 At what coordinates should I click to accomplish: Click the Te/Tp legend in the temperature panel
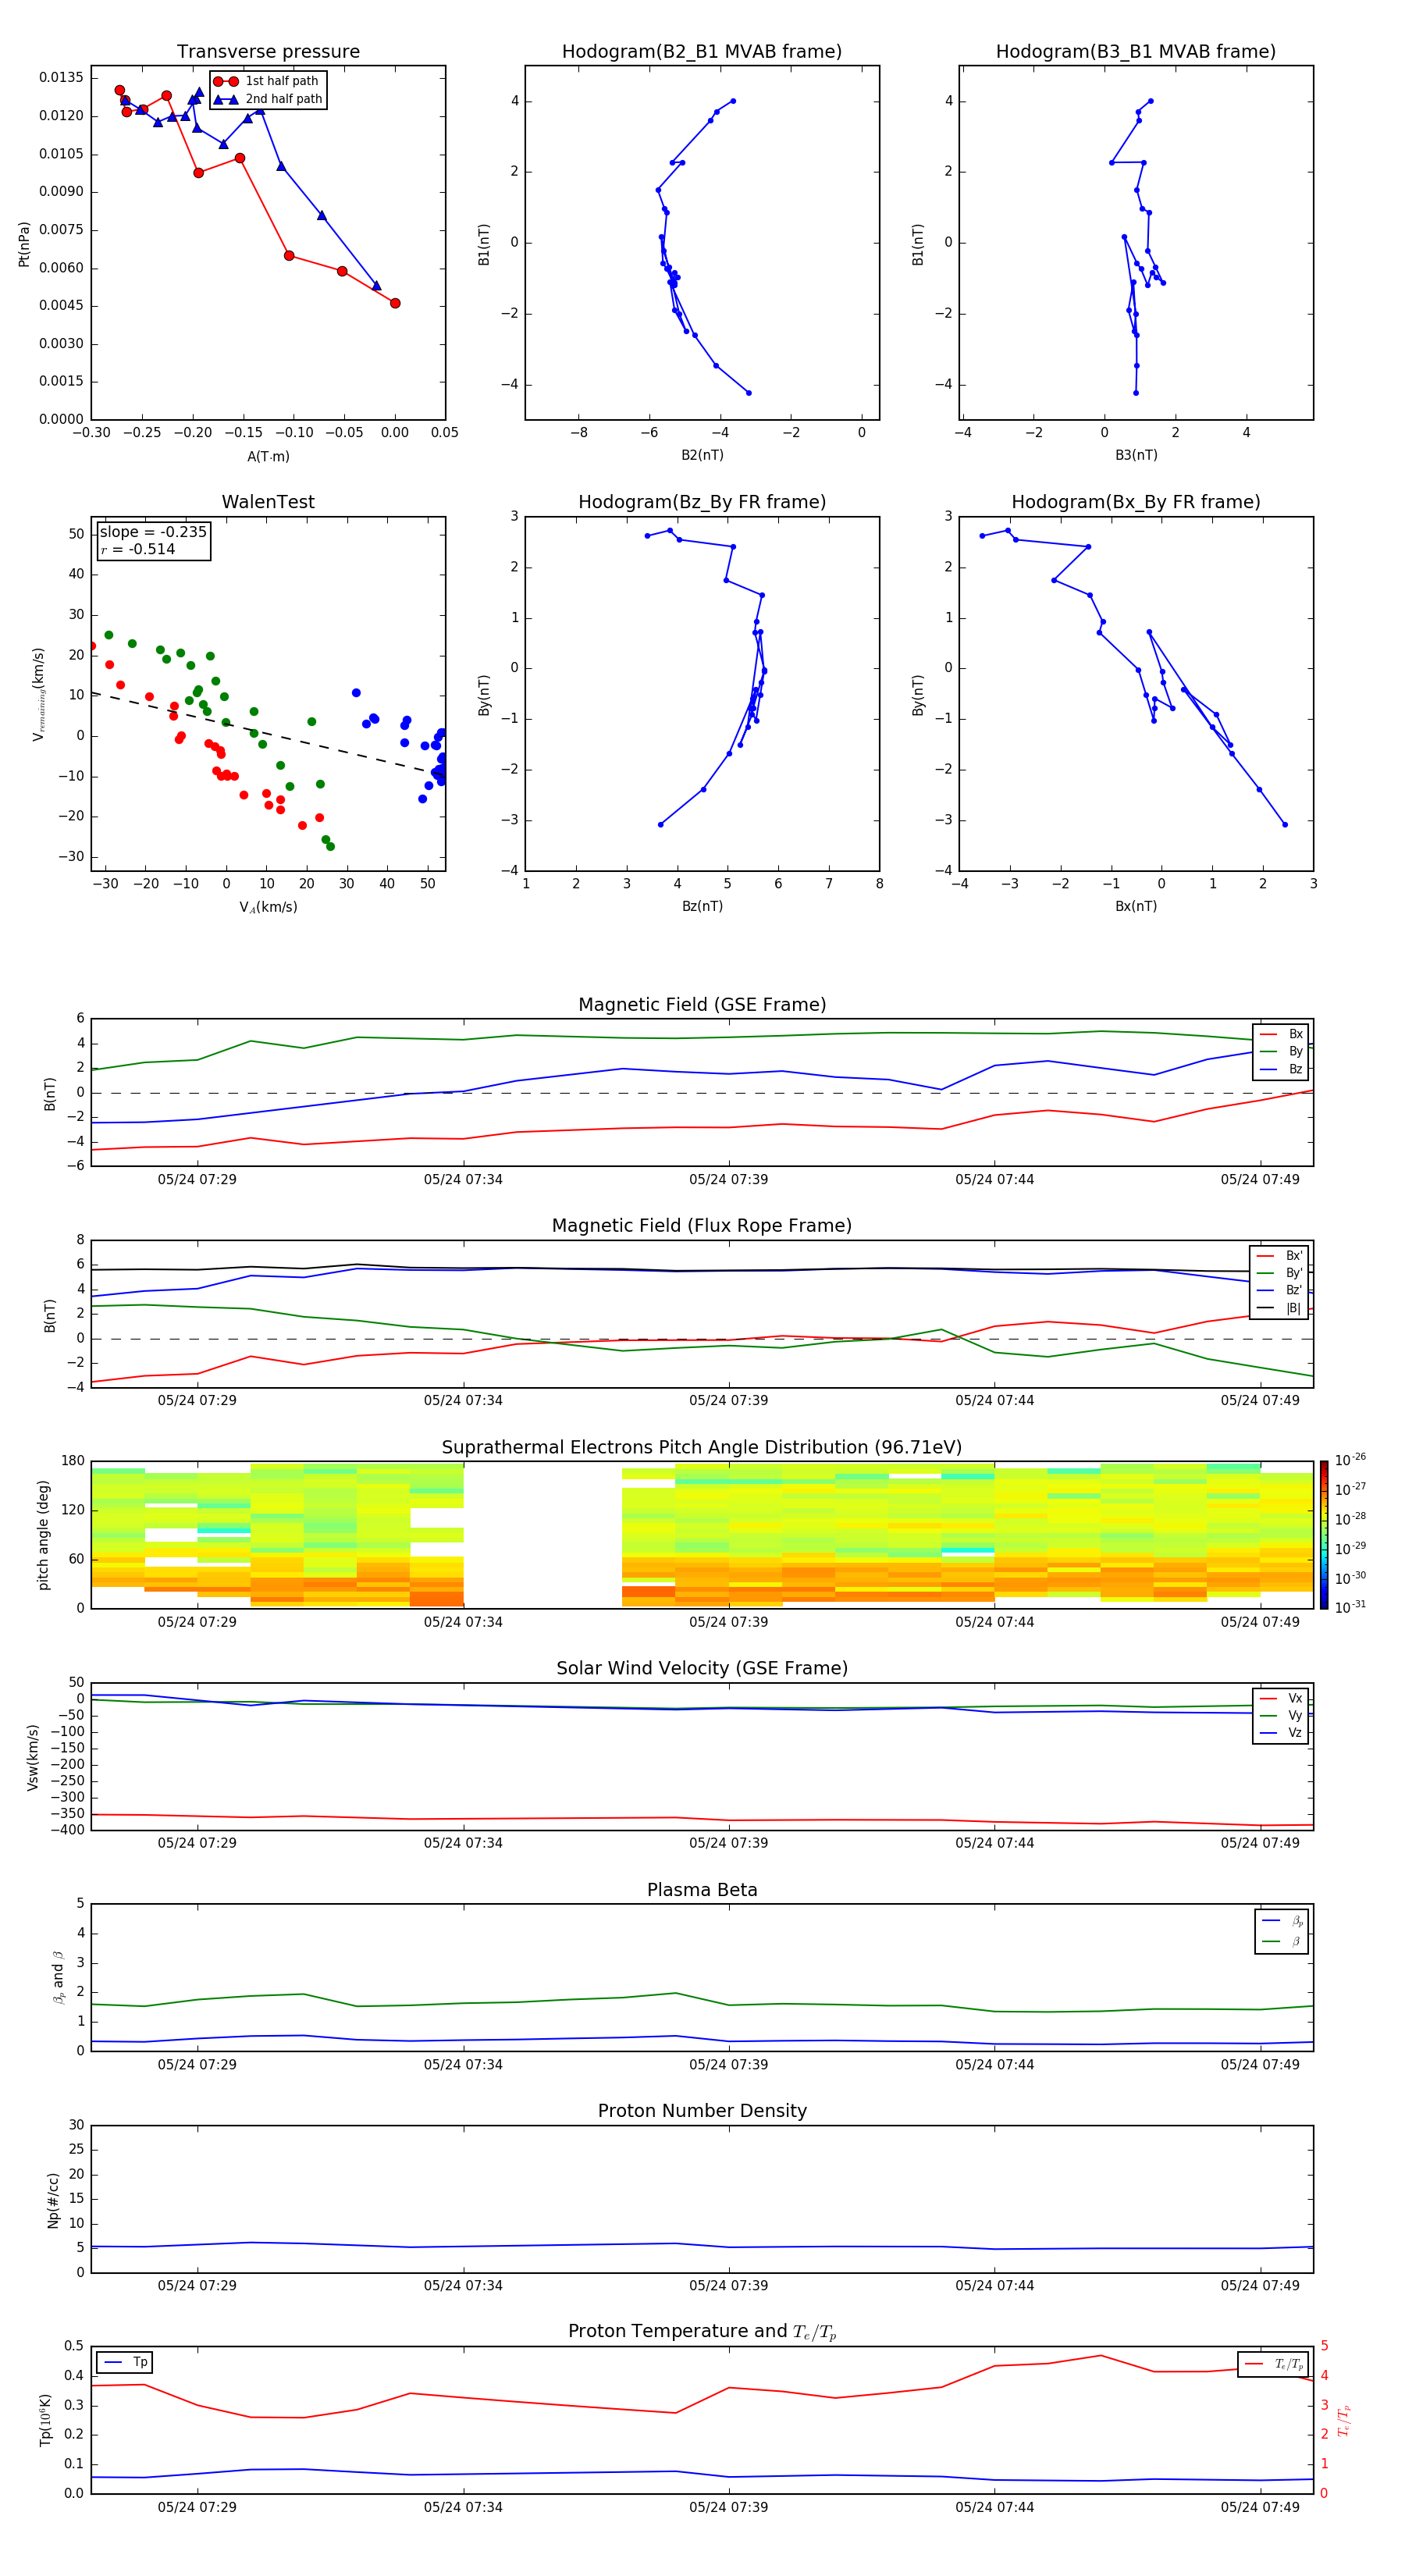point(1275,2364)
